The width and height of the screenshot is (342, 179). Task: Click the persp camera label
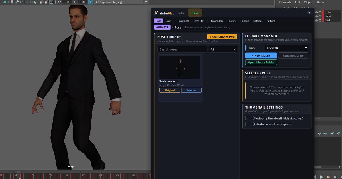point(70,166)
